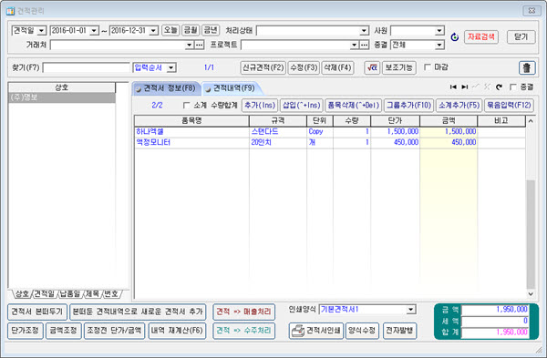Open the 인쇄양식 기본견적서1 dropdown
The height and width of the screenshot is (358, 547).
point(411,310)
